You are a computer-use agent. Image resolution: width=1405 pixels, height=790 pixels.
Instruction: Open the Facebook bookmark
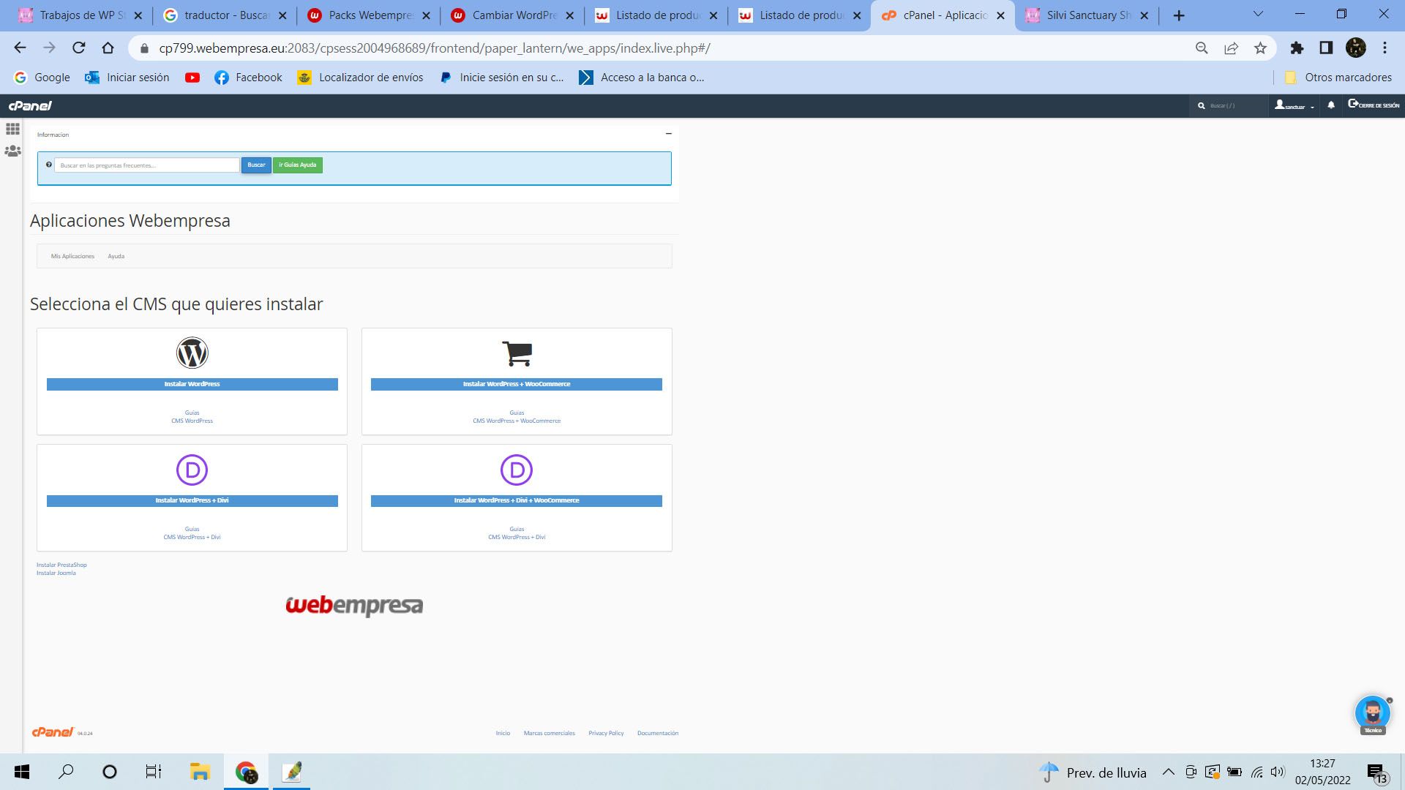point(248,78)
